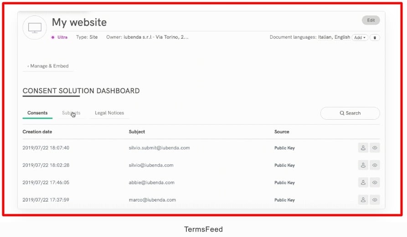Image resolution: width=407 pixels, height=237 pixels.
Task: Switch to the Subjects tab
Action: tap(71, 113)
